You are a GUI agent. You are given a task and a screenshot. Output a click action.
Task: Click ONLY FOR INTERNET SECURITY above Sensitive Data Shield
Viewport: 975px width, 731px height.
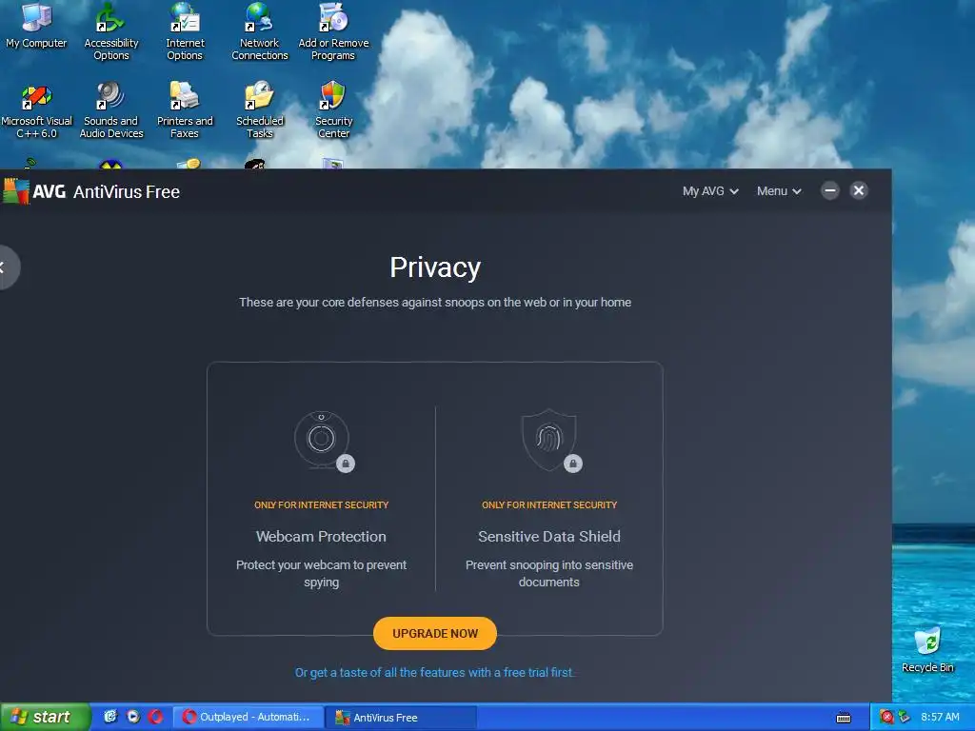click(x=549, y=504)
